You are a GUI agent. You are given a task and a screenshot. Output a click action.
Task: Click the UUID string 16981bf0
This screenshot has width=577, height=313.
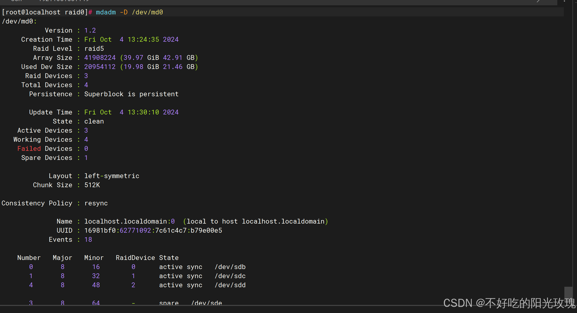[100, 230]
